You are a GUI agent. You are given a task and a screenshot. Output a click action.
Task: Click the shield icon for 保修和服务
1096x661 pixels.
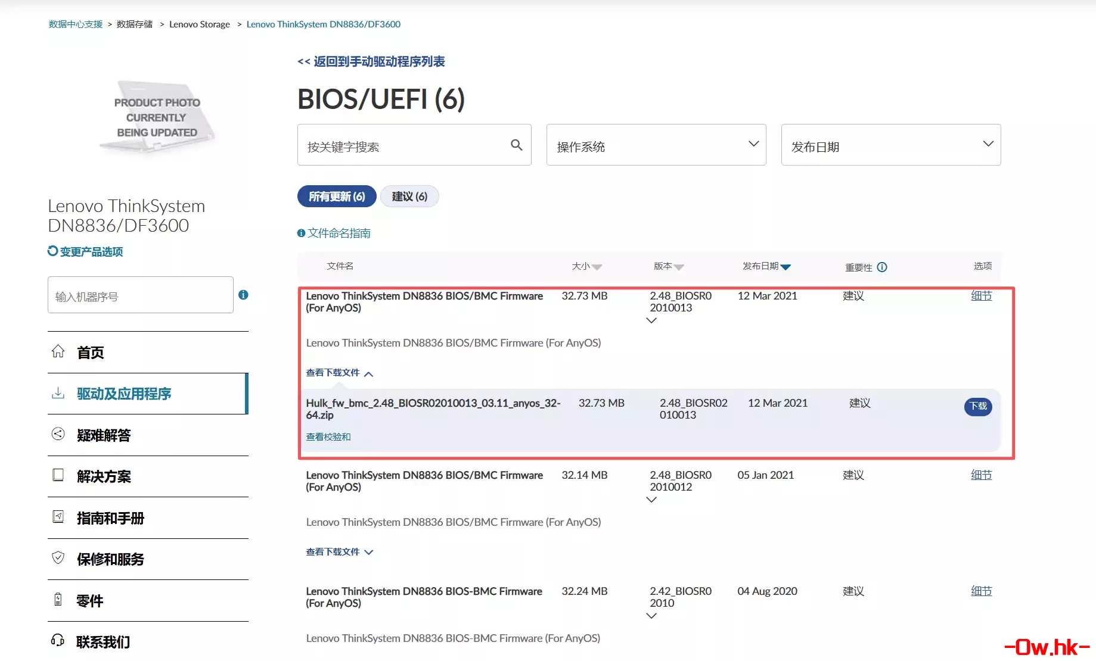tap(58, 558)
